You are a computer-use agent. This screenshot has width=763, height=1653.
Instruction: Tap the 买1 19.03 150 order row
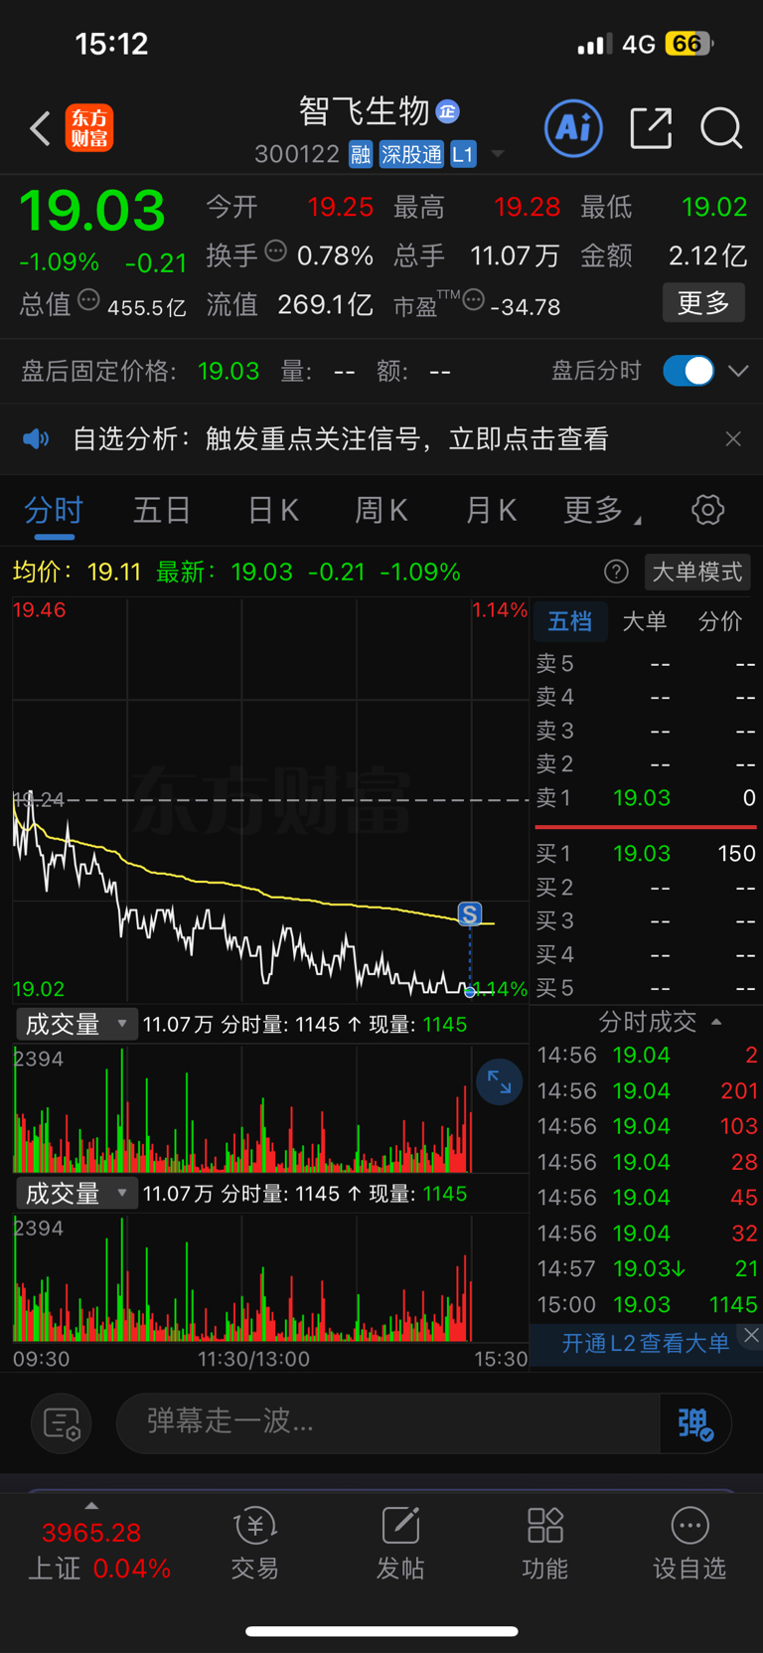(646, 853)
